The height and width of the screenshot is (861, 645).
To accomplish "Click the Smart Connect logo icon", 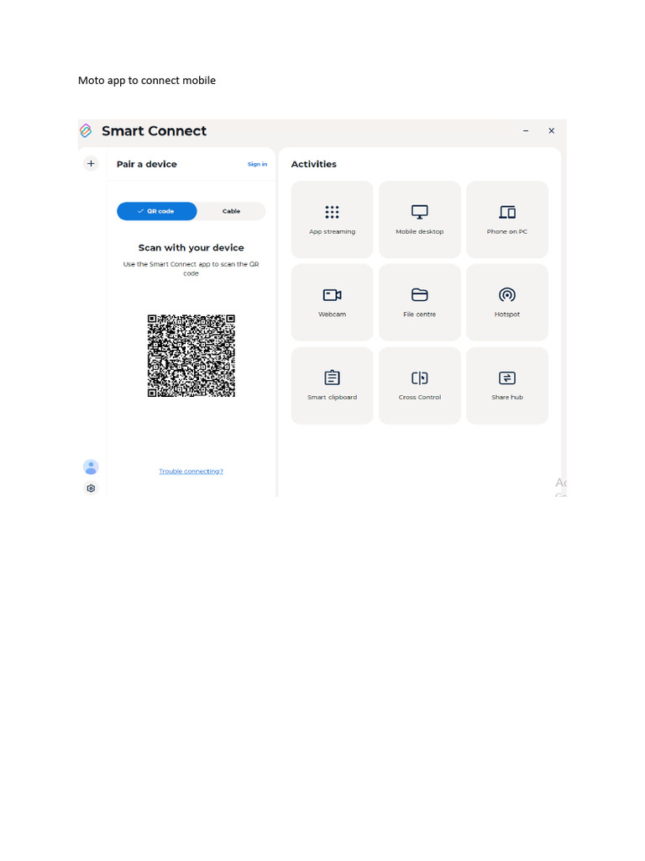I will (86, 130).
